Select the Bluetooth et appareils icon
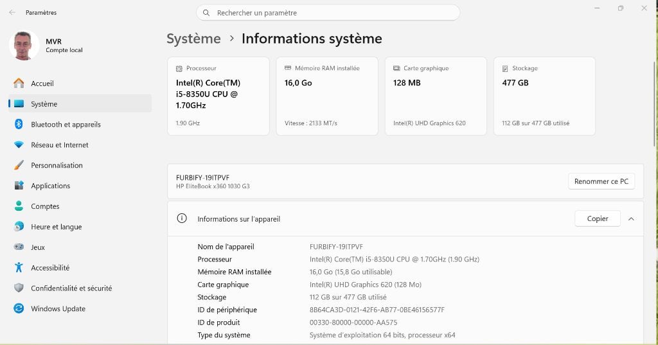 click(x=19, y=124)
